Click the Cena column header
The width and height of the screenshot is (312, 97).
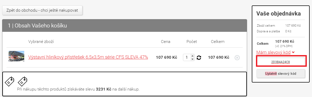[x=166, y=42]
